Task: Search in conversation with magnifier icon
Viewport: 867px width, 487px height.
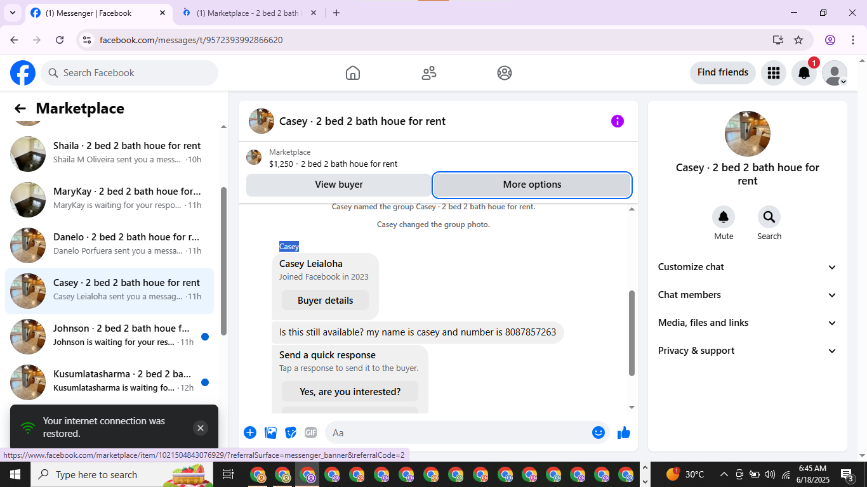Action: pos(769,218)
